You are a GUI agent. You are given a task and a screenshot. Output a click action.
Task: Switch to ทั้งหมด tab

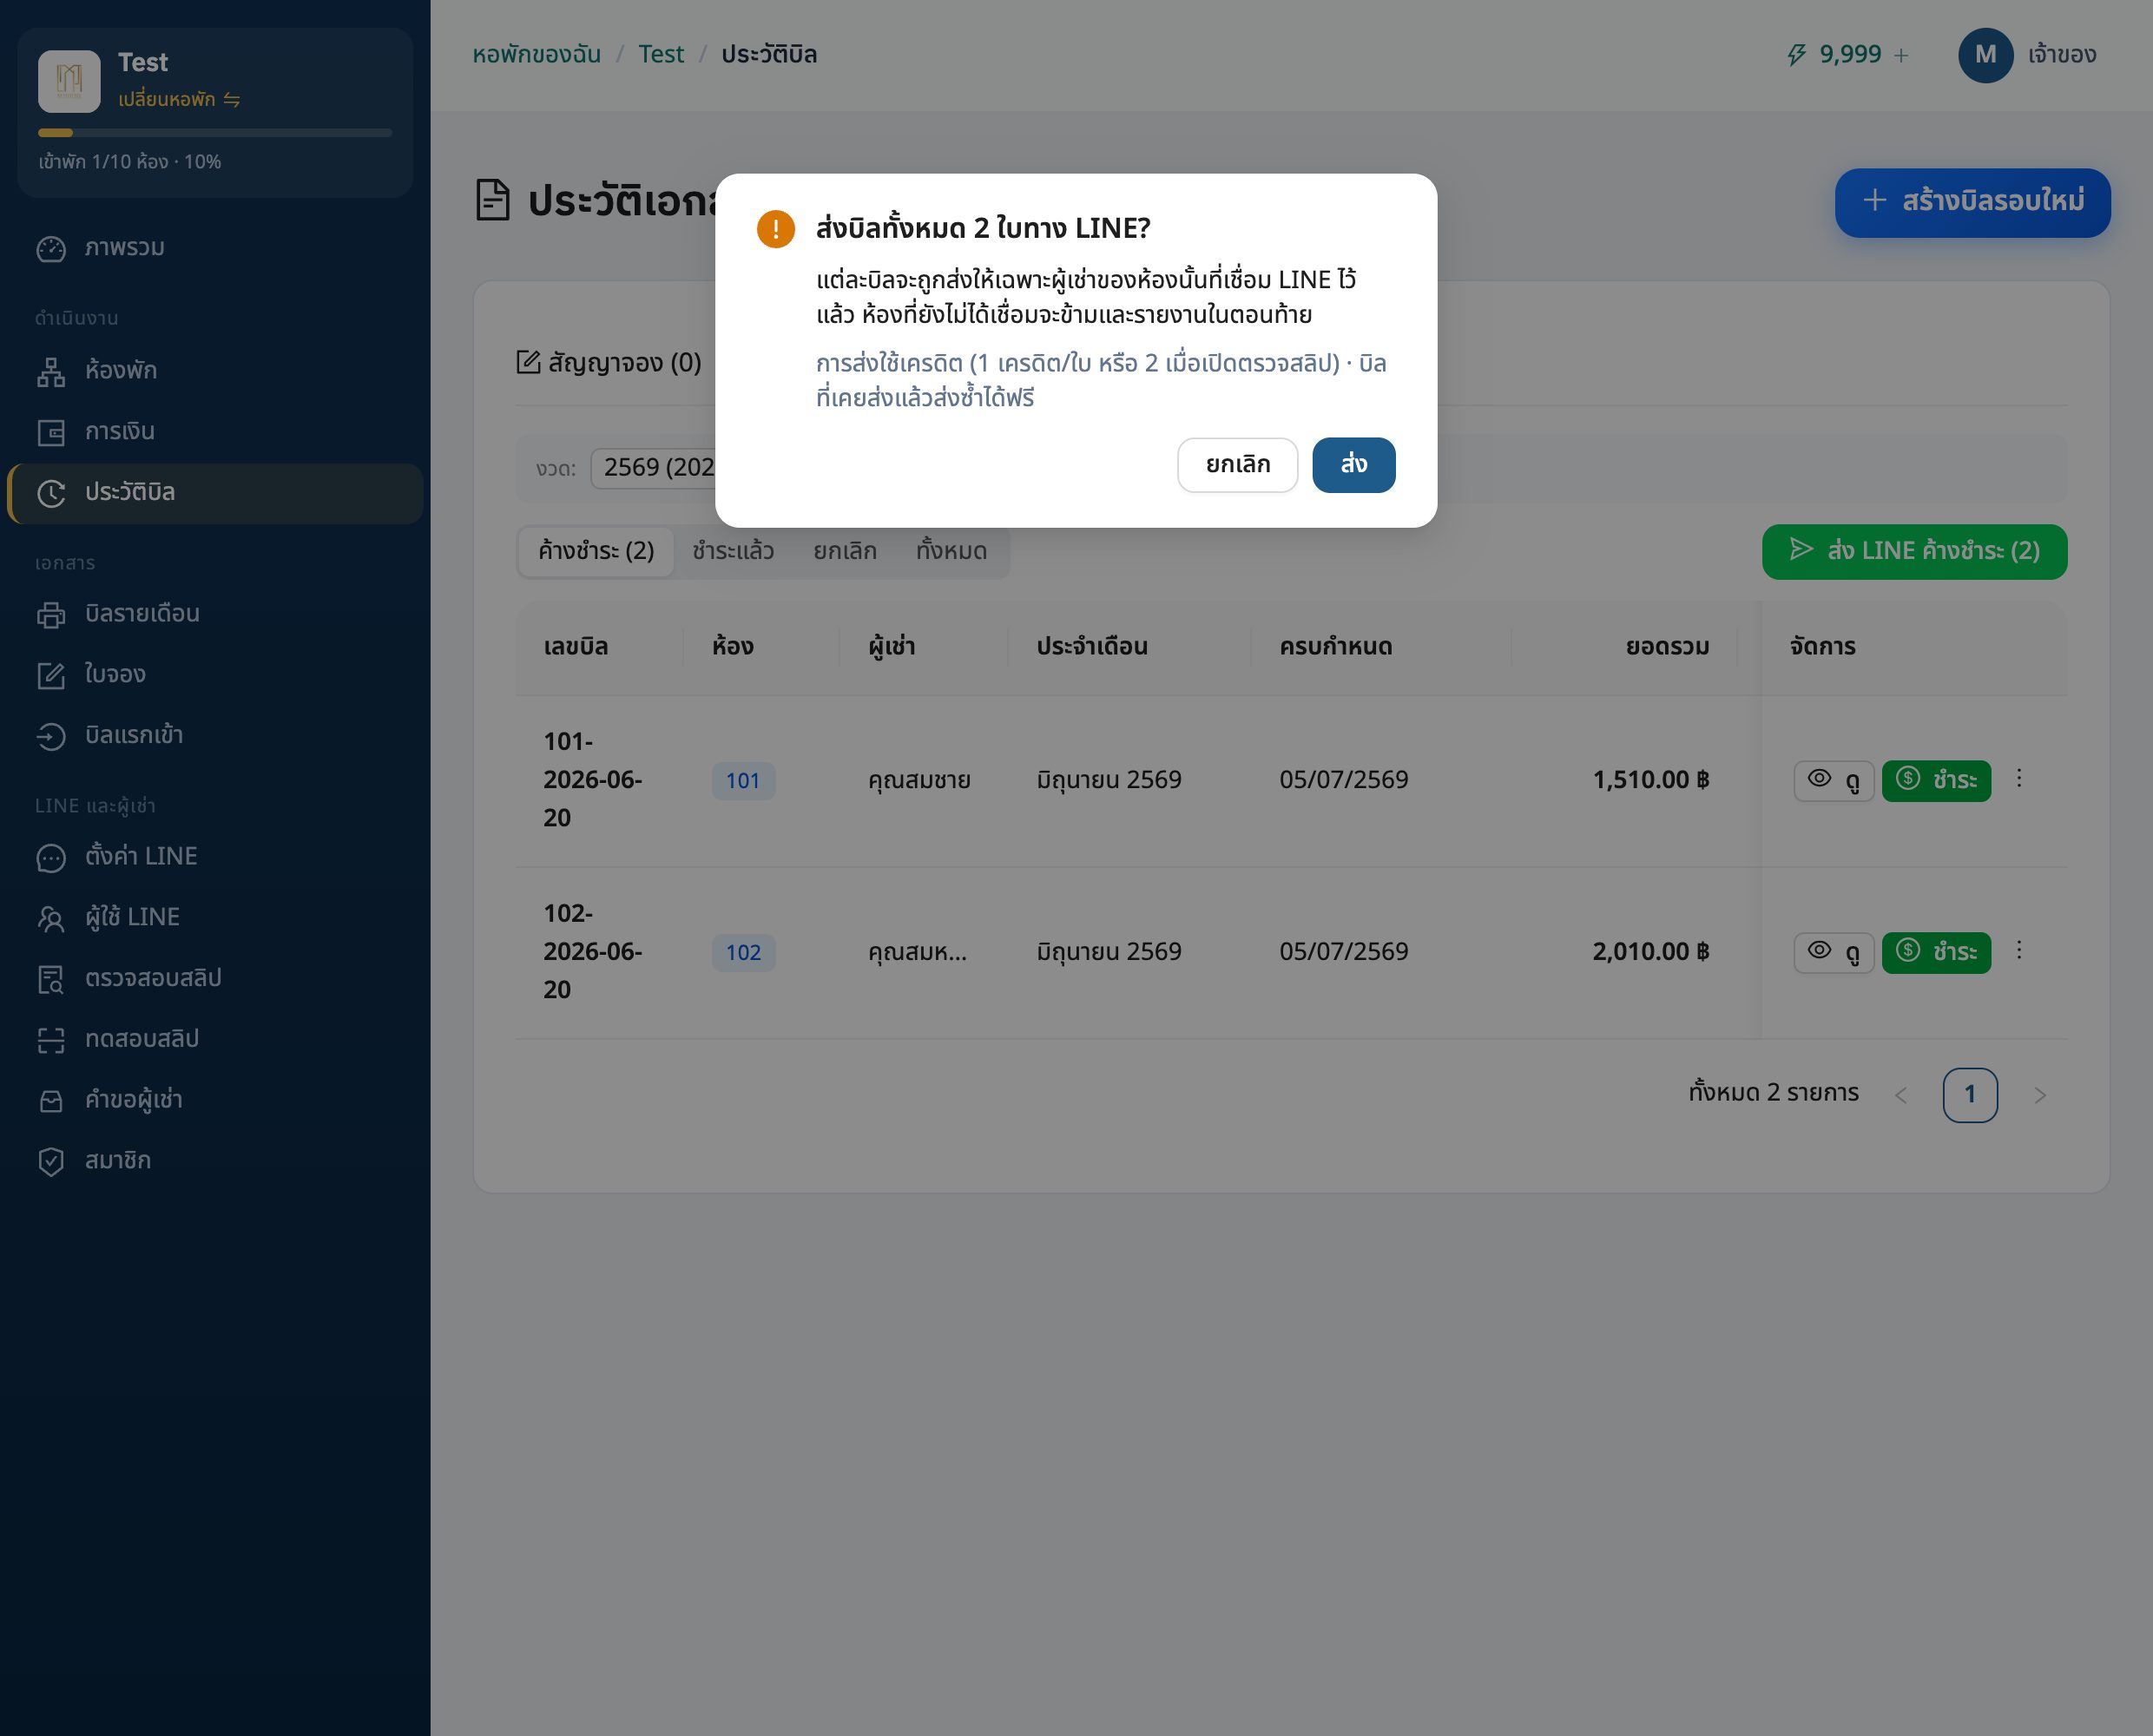pos(951,551)
